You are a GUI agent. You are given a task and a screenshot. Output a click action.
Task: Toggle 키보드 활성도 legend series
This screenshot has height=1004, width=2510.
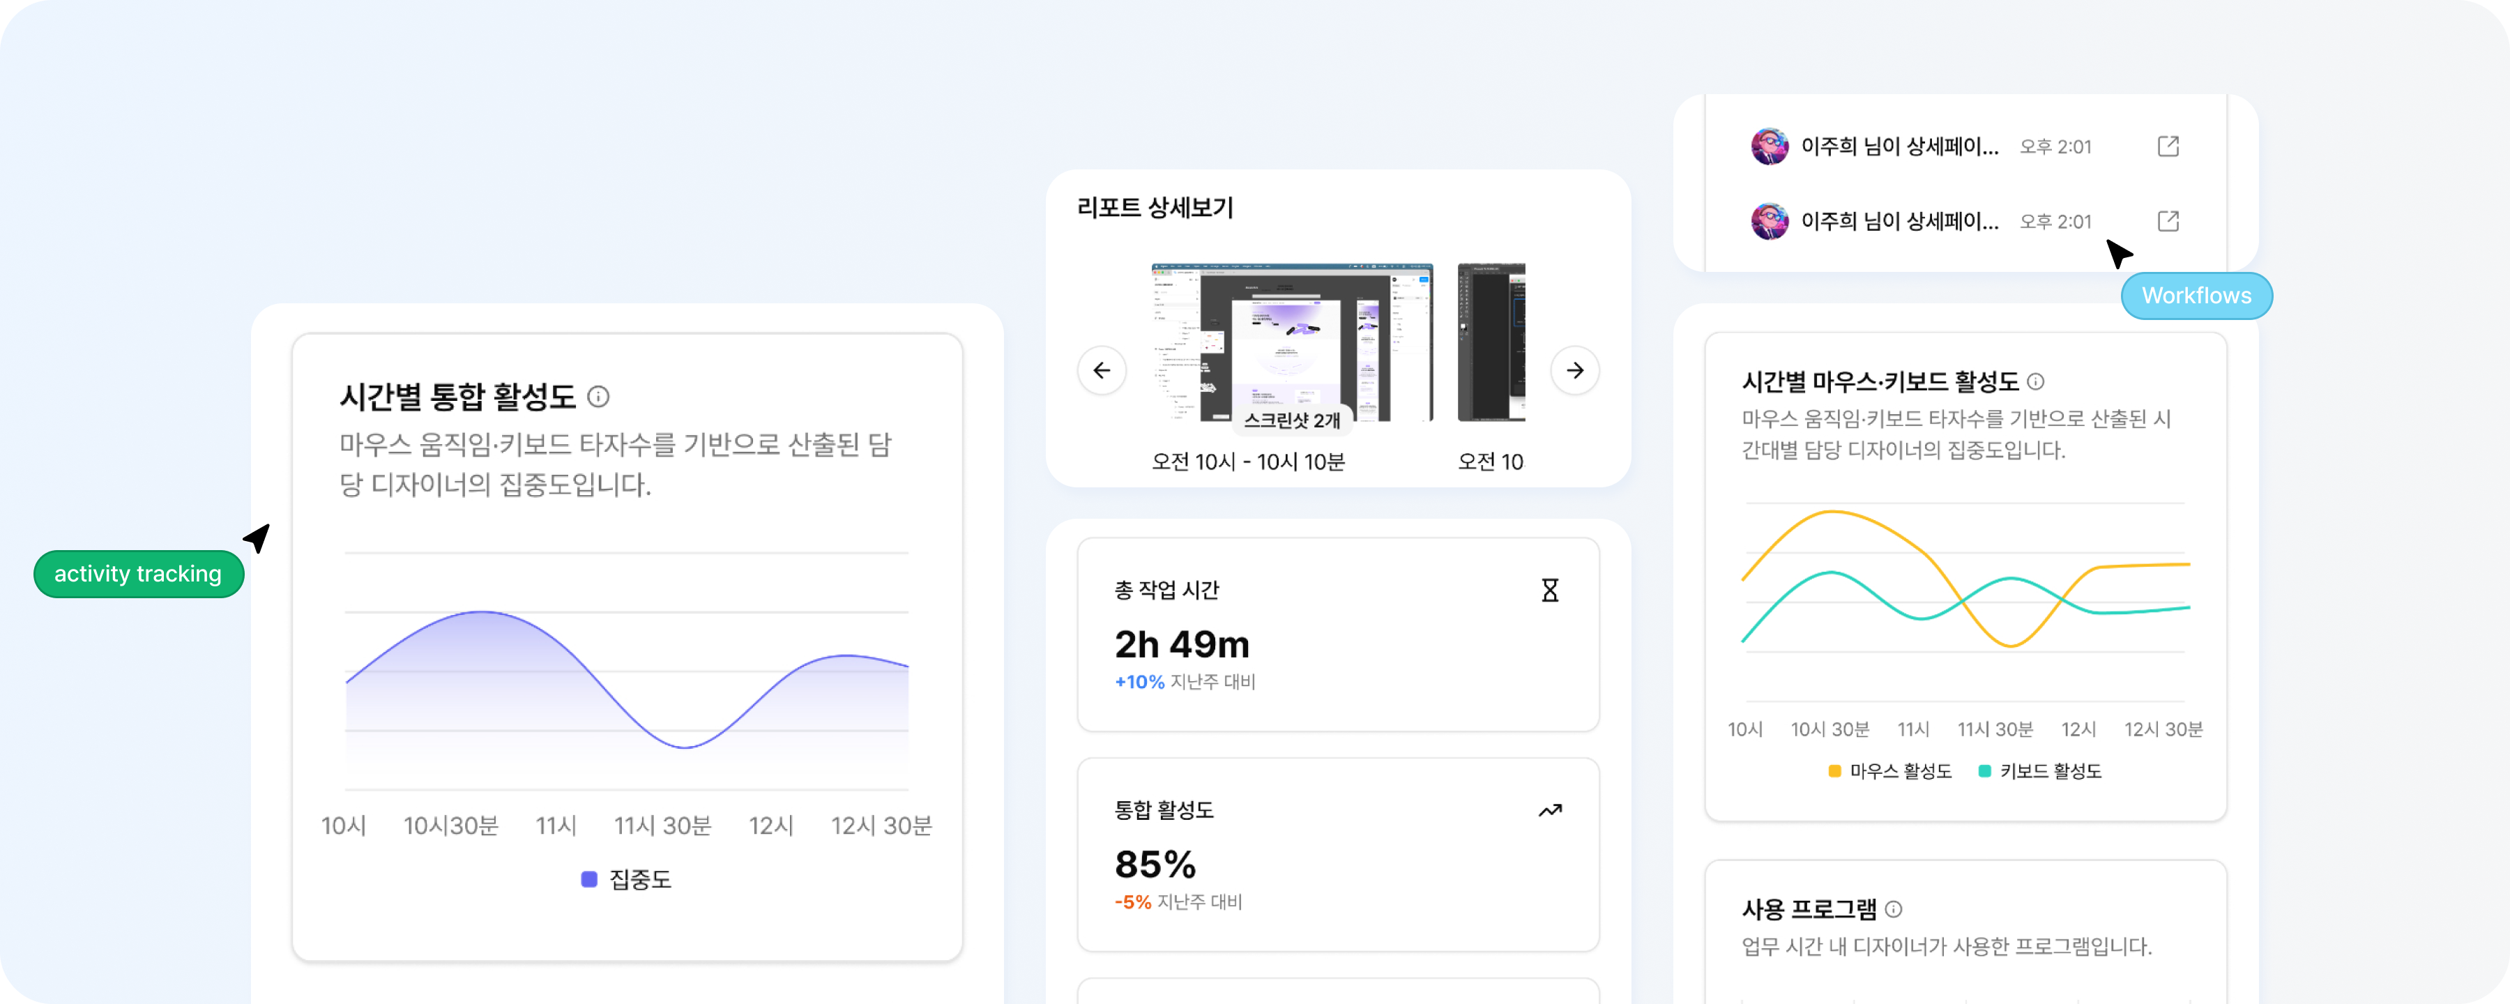[x=2040, y=771]
